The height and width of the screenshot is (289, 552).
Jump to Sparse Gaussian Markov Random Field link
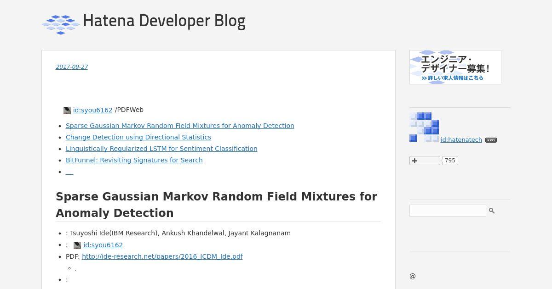point(180,126)
